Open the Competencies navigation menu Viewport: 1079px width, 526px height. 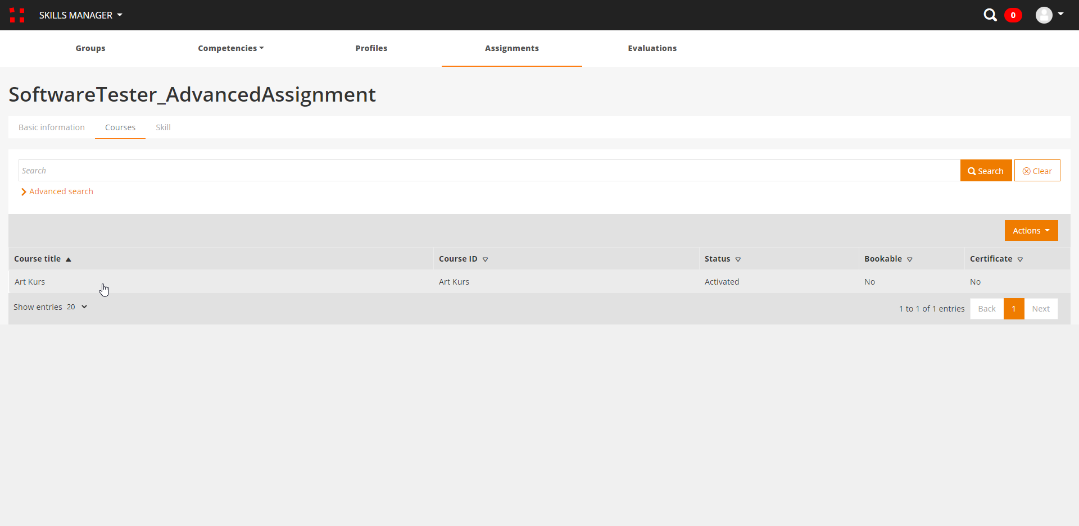230,48
